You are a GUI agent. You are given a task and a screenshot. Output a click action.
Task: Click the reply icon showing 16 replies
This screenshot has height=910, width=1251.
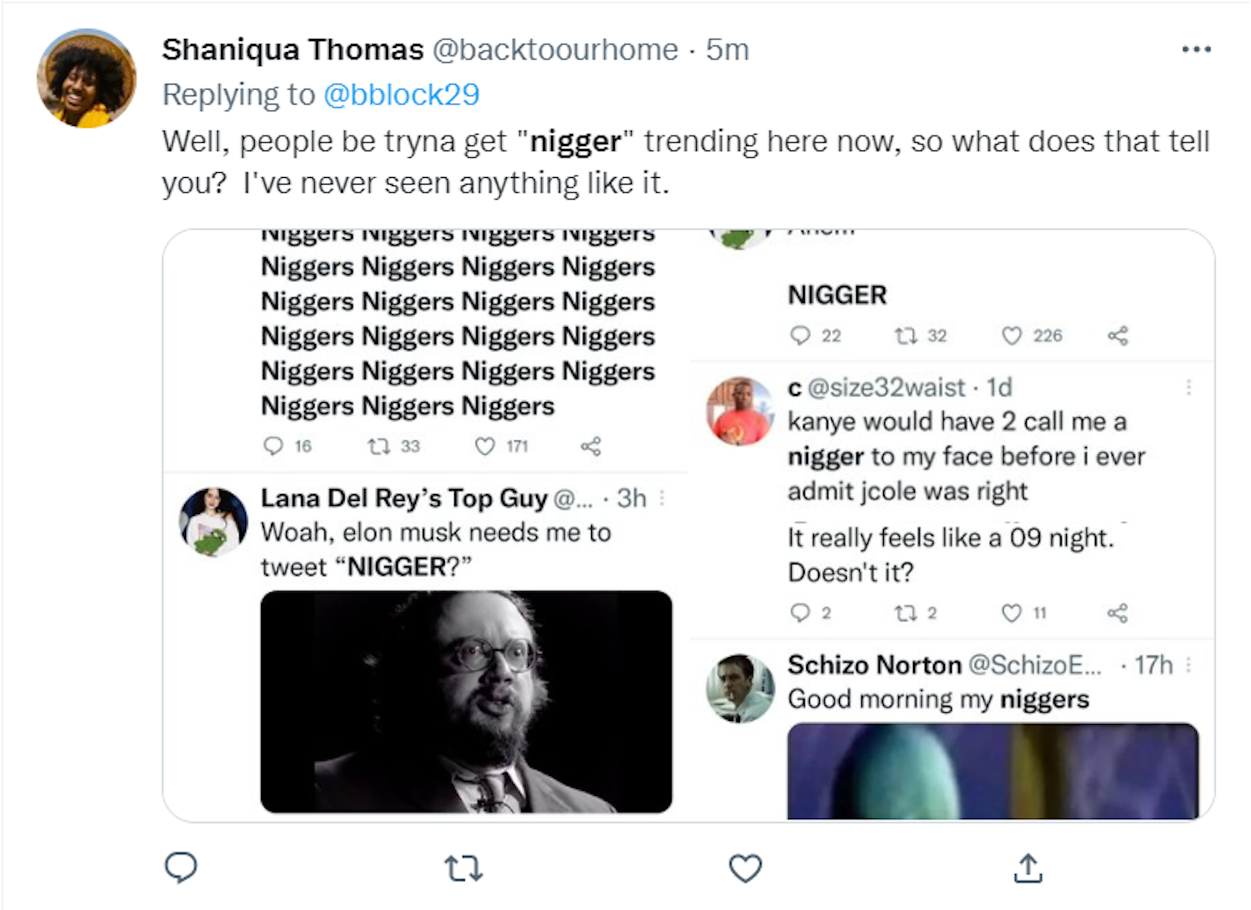click(x=274, y=446)
